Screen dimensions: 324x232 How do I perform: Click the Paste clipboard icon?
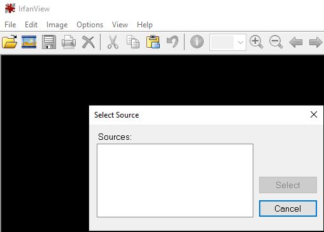point(153,42)
